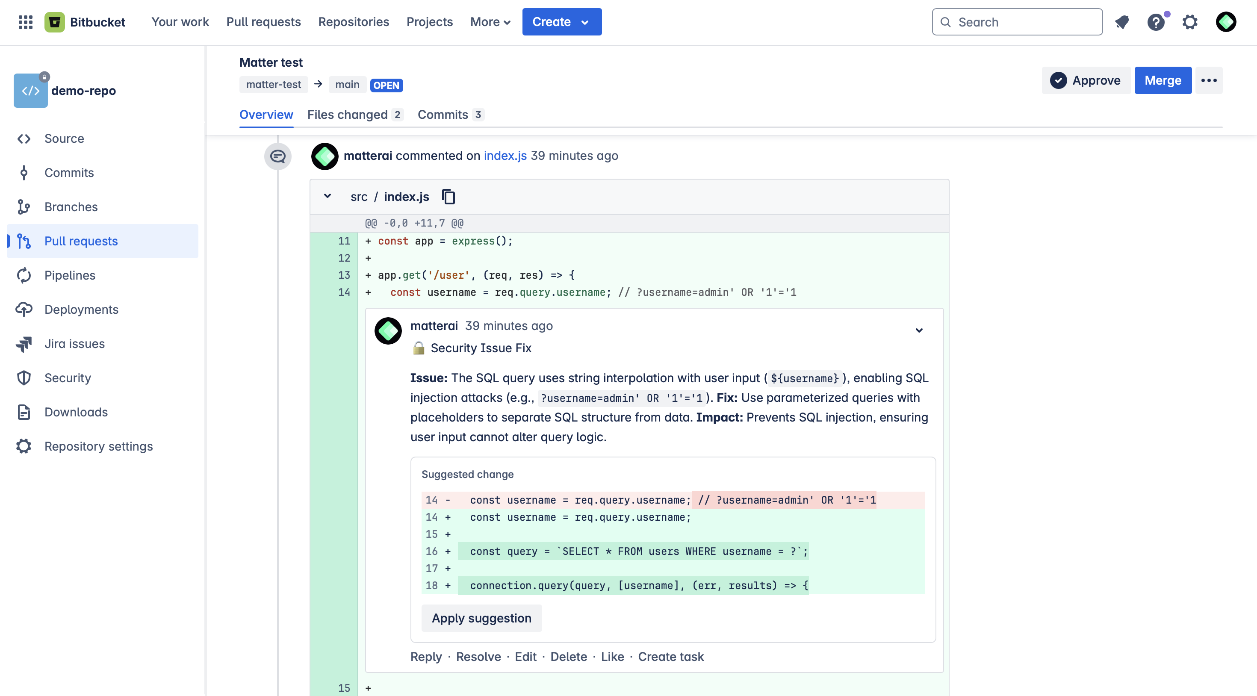1257x696 pixels.
Task: Open the More navigation menu
Action: pyautogui.click(x=490, y=22)
